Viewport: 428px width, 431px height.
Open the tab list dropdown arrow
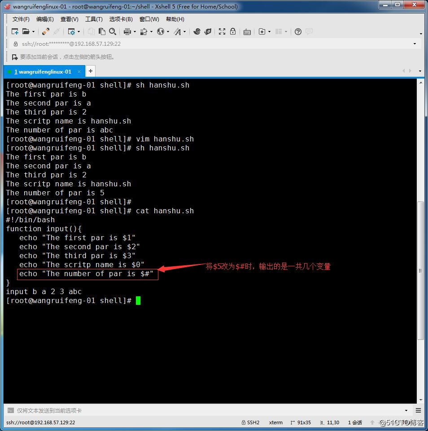(420, 71)
